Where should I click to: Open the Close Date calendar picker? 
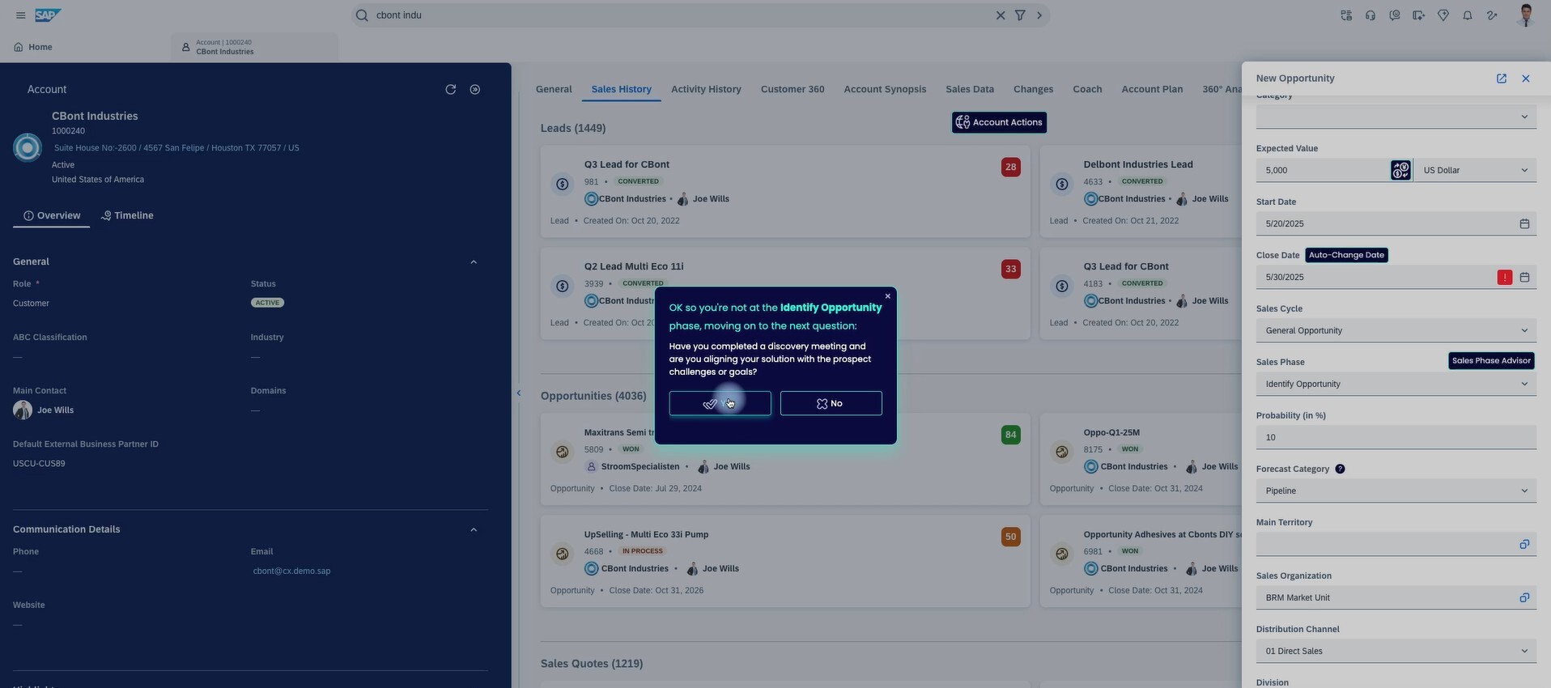pyautogui.click(x=1524, y=277)
